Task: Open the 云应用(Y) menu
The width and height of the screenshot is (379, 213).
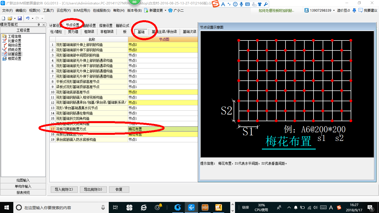Action: [x=64, y=11]
